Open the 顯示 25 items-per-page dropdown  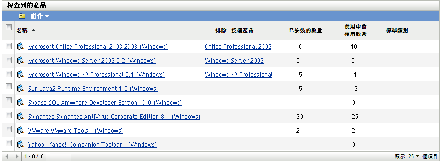coord(413,156)
